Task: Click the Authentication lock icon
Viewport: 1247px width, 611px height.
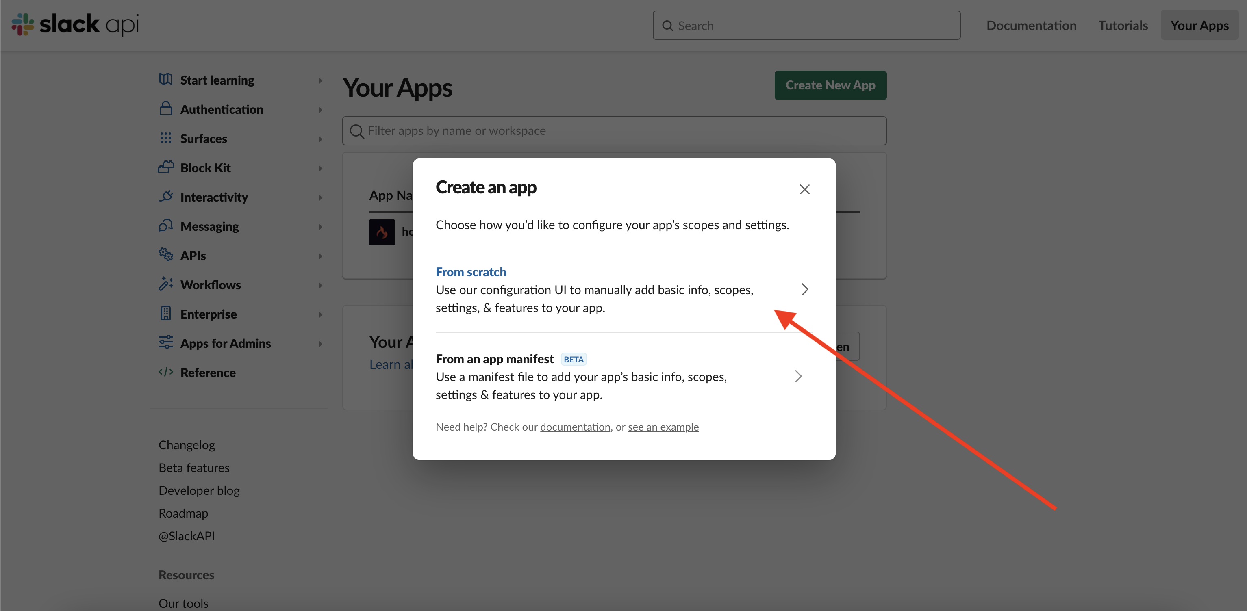Action: click(x=165, y=108)
